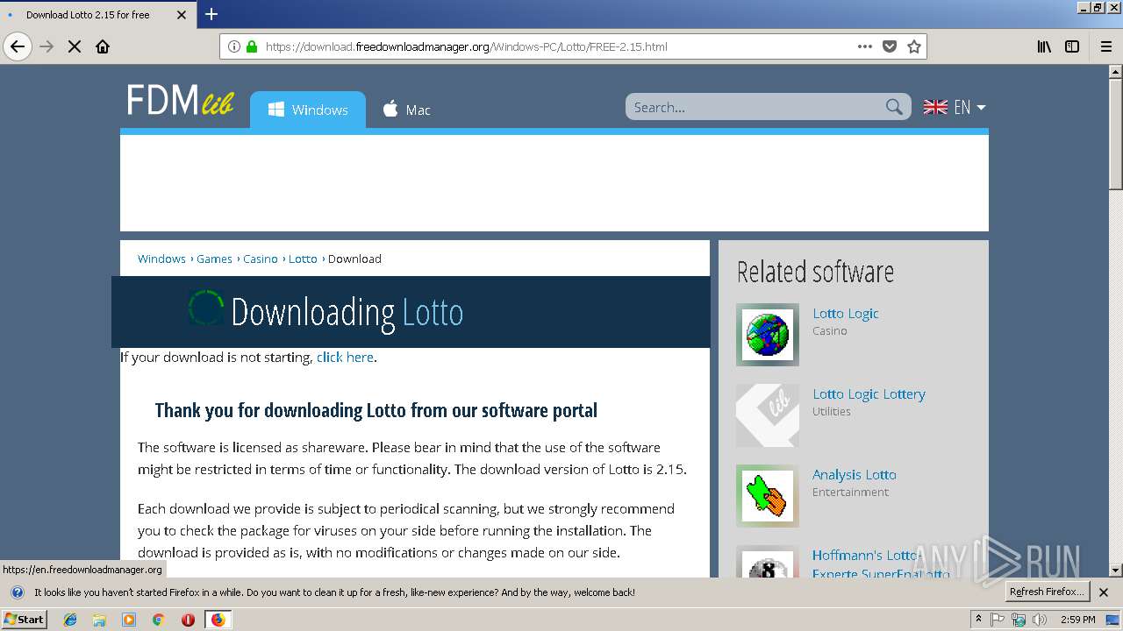The height and width of the screenshot is (631, 1123).
Task: Click the notification bar question icon
Action: (x=17, y=592)
